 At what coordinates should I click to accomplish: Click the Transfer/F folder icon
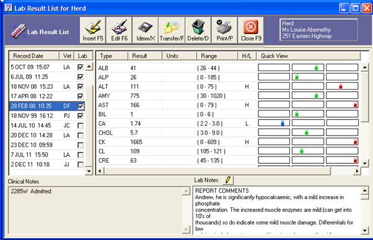click(x=172, y=30)
